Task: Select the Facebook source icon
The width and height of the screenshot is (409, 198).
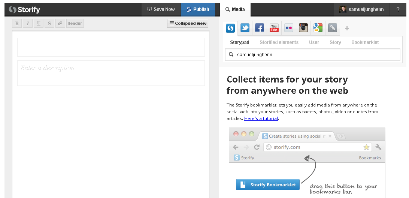Action: pos(260,28)
